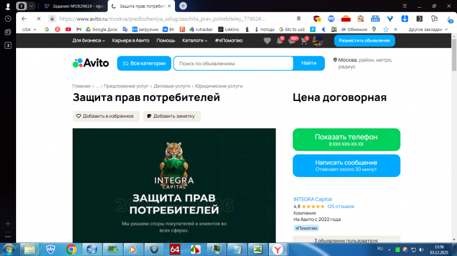The image size is (457, 256).
Task: Open YouTube bookmark icon
Action: tap(68, 29)
